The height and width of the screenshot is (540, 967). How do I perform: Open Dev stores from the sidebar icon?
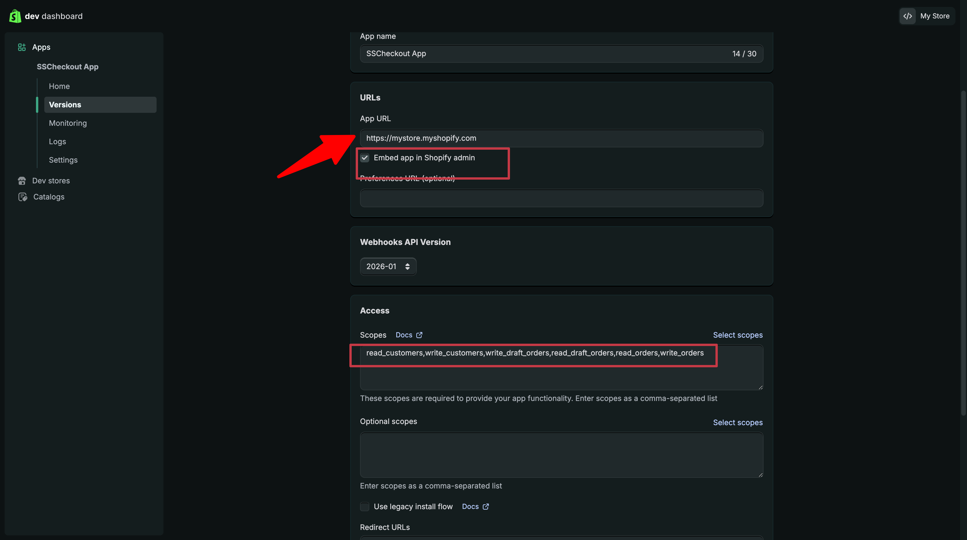(22, 181)
